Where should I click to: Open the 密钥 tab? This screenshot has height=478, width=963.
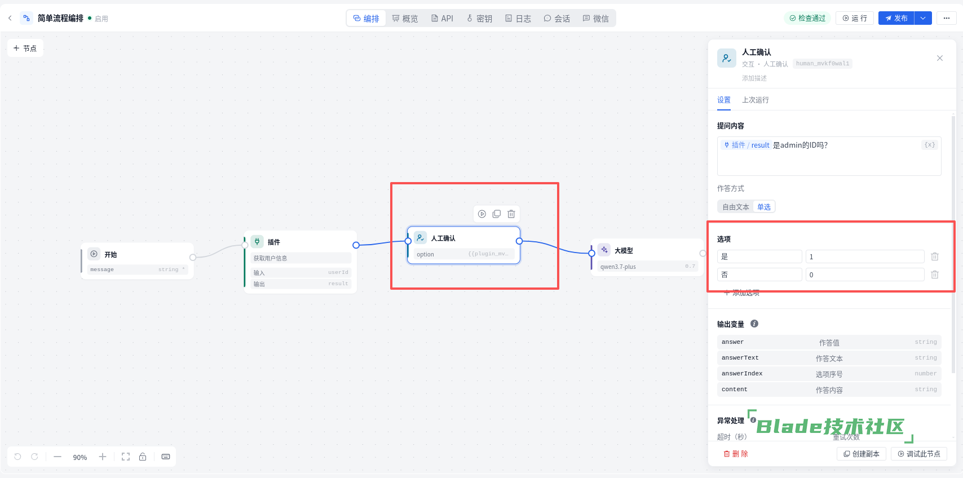479,19
